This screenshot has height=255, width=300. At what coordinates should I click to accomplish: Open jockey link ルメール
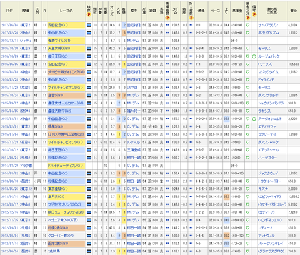coord(134,142)
